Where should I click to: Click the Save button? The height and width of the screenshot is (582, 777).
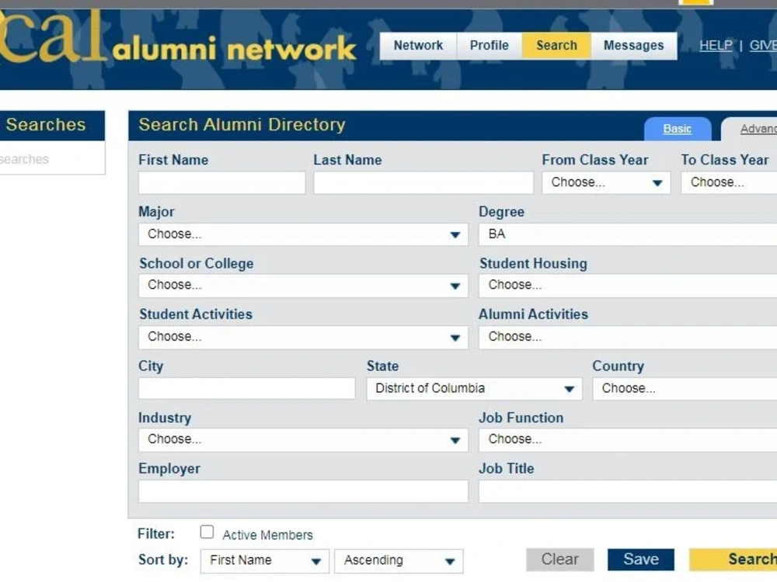click(x=641, y=559)
